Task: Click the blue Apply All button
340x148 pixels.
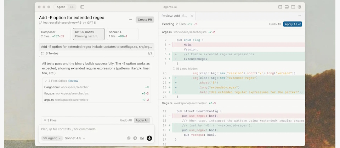Action: coord(292,24)
